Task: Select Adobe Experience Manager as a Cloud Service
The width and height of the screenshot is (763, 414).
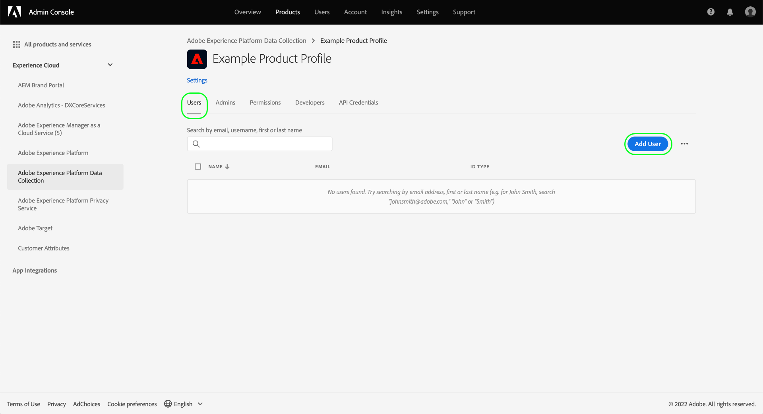Action: [x=59, y=129]
